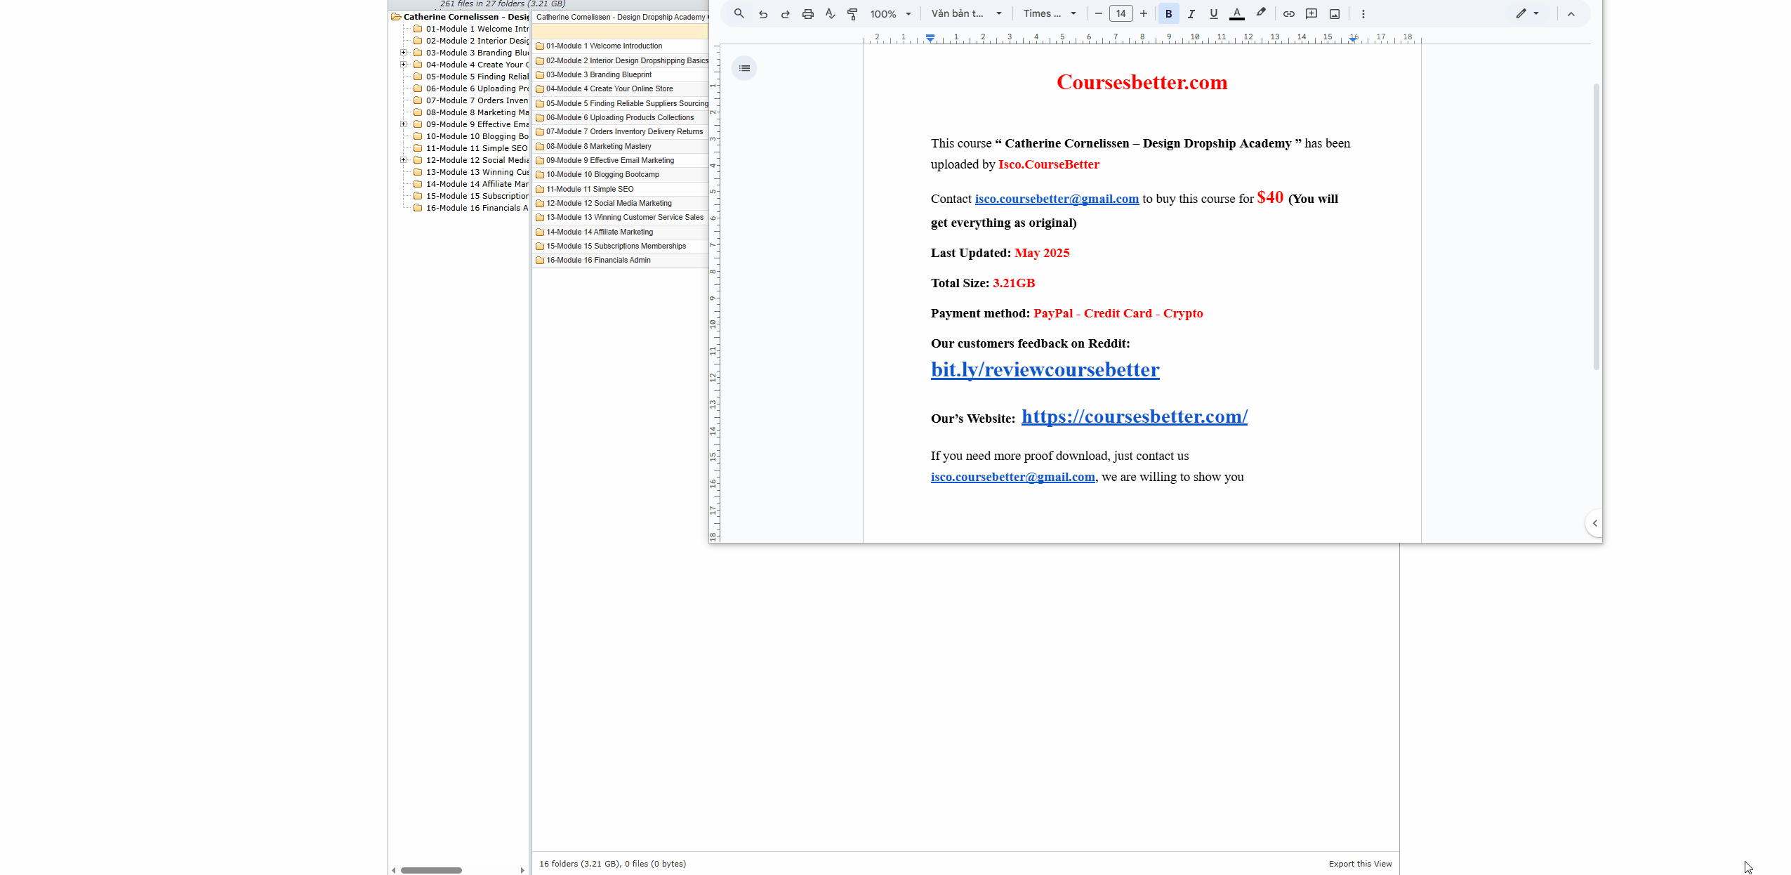
Task: Click the search magnifier icon in toolbar
Action: coord(739,13)
